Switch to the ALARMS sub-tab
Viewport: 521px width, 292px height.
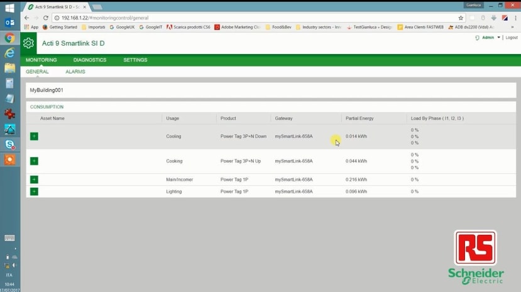[75, 72]
